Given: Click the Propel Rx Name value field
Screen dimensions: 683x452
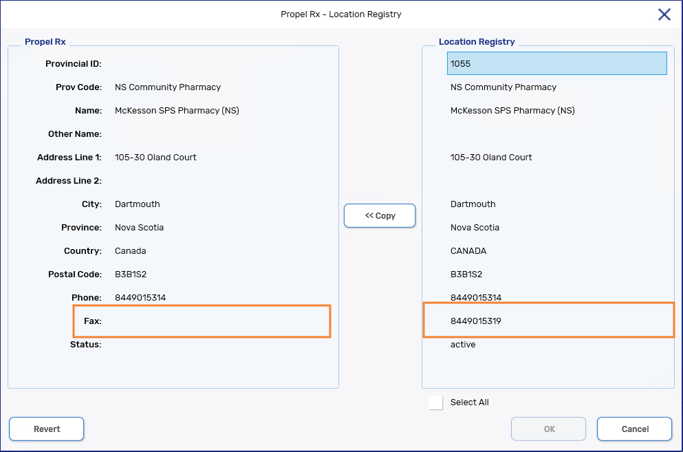Looking at the screenshot, I should point(177,110).
